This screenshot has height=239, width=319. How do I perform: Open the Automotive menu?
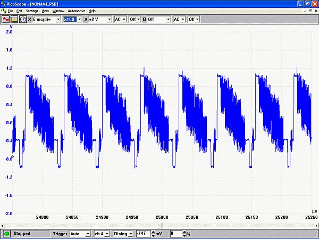click(x=76, y=11)
